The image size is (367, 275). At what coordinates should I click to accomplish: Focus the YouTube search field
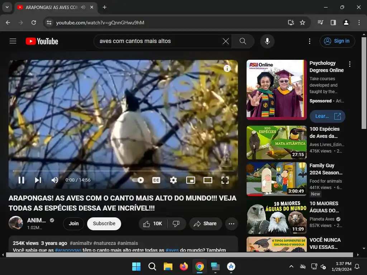(159, 41)
